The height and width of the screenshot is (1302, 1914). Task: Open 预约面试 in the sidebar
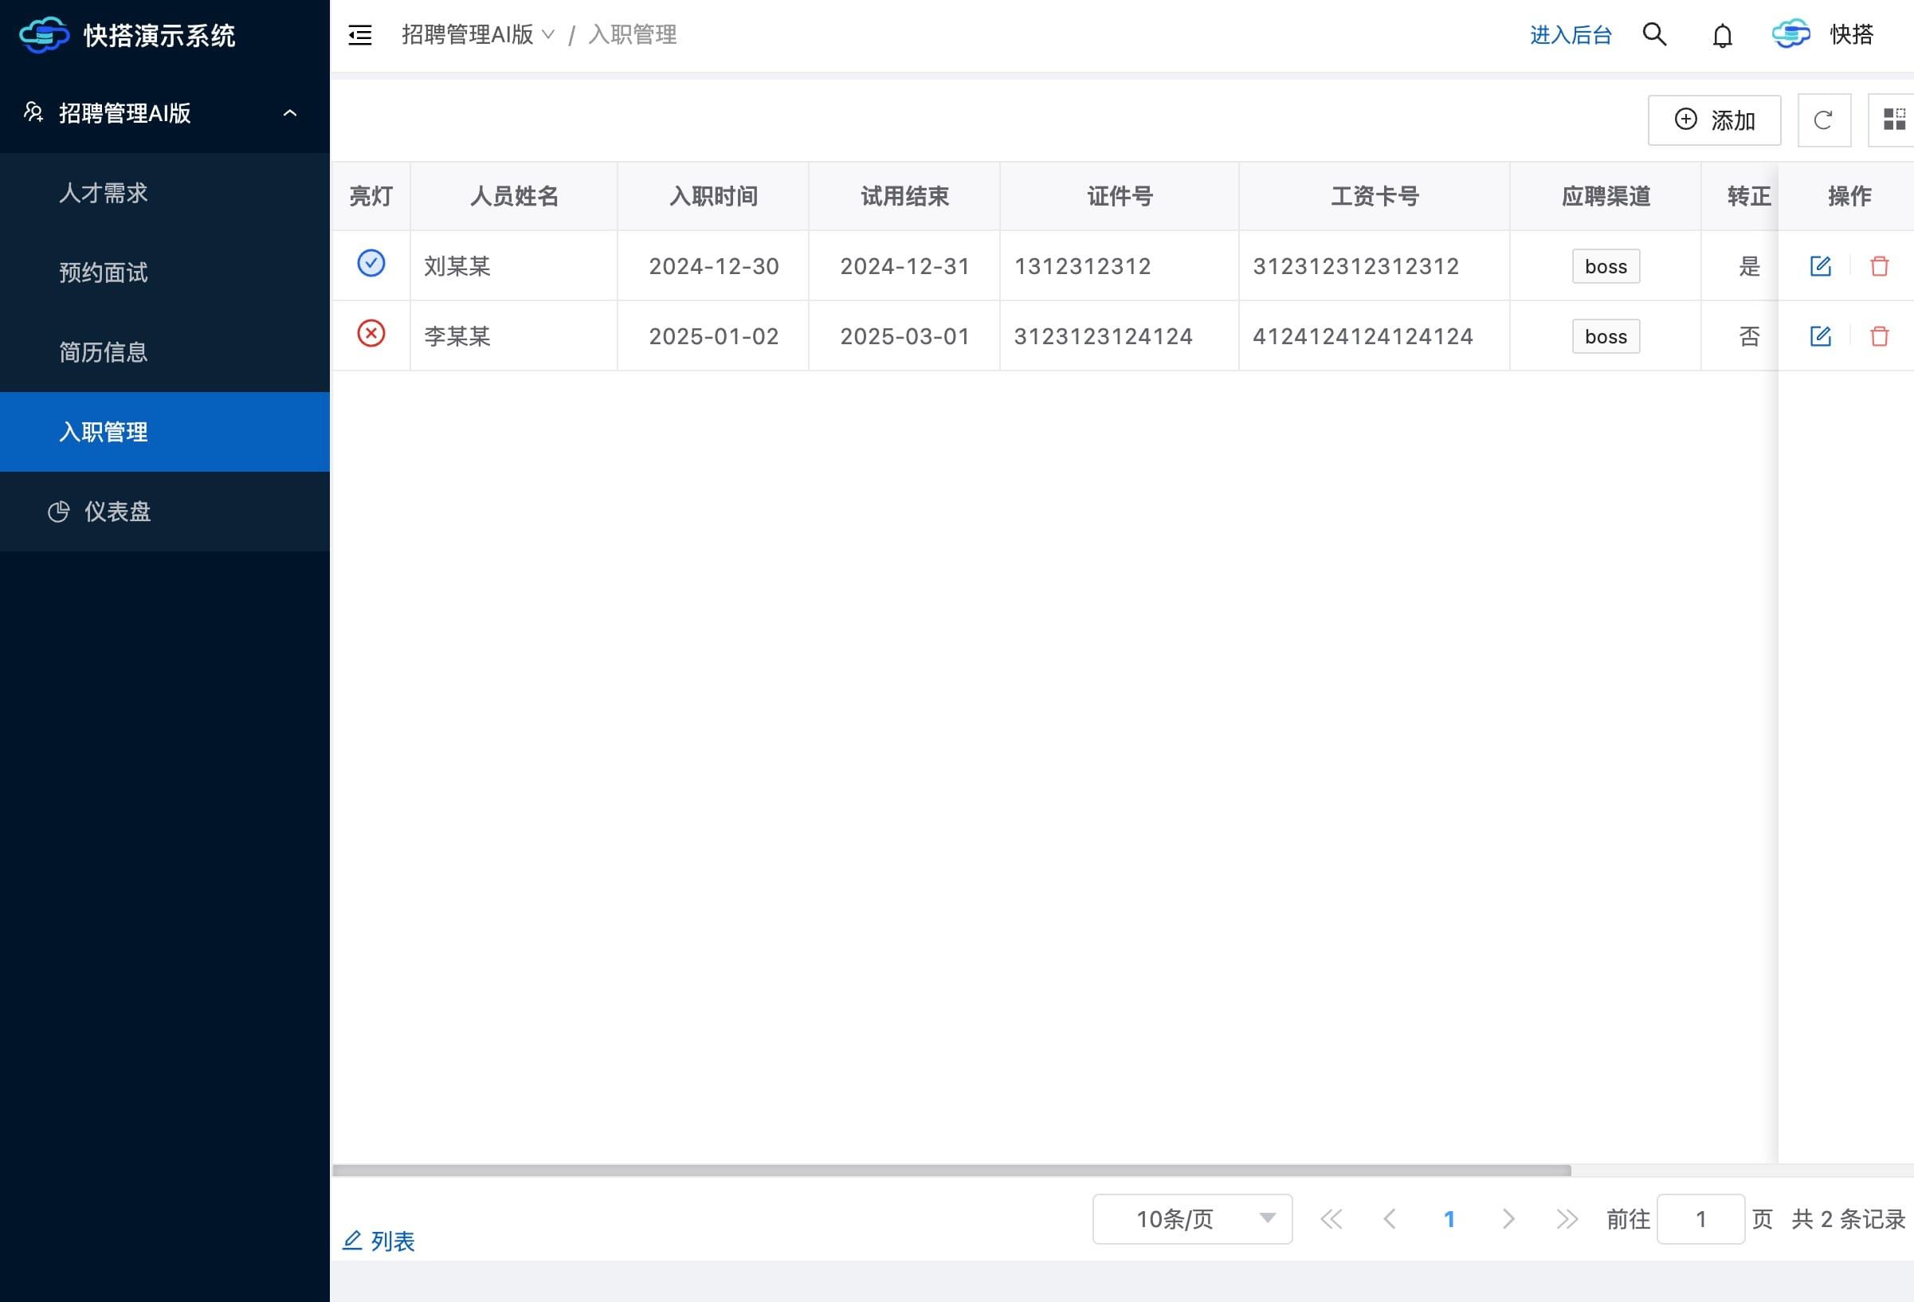(165, 273)
